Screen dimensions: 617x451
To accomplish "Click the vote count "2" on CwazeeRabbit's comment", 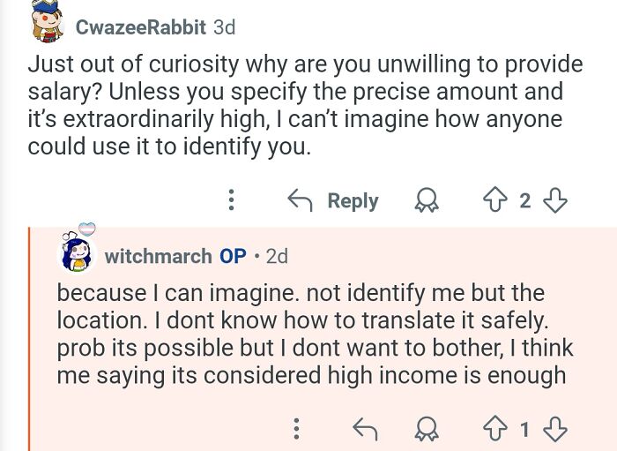I will [525, 200].
